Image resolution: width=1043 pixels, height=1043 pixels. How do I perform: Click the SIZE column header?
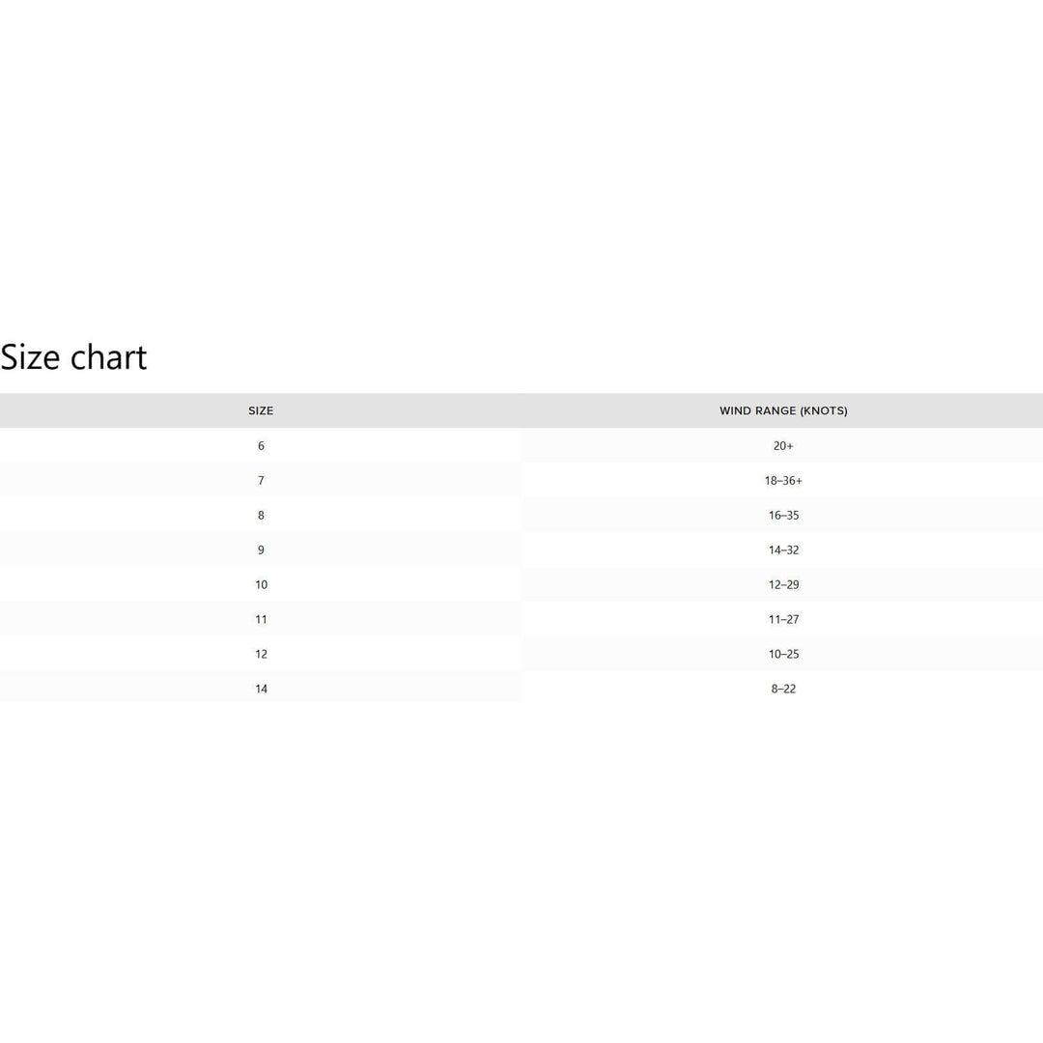coord(261,410)
